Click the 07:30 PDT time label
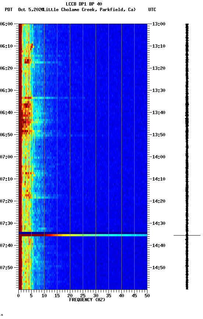This screenshot has height=319, width=203. pos(6,223)
